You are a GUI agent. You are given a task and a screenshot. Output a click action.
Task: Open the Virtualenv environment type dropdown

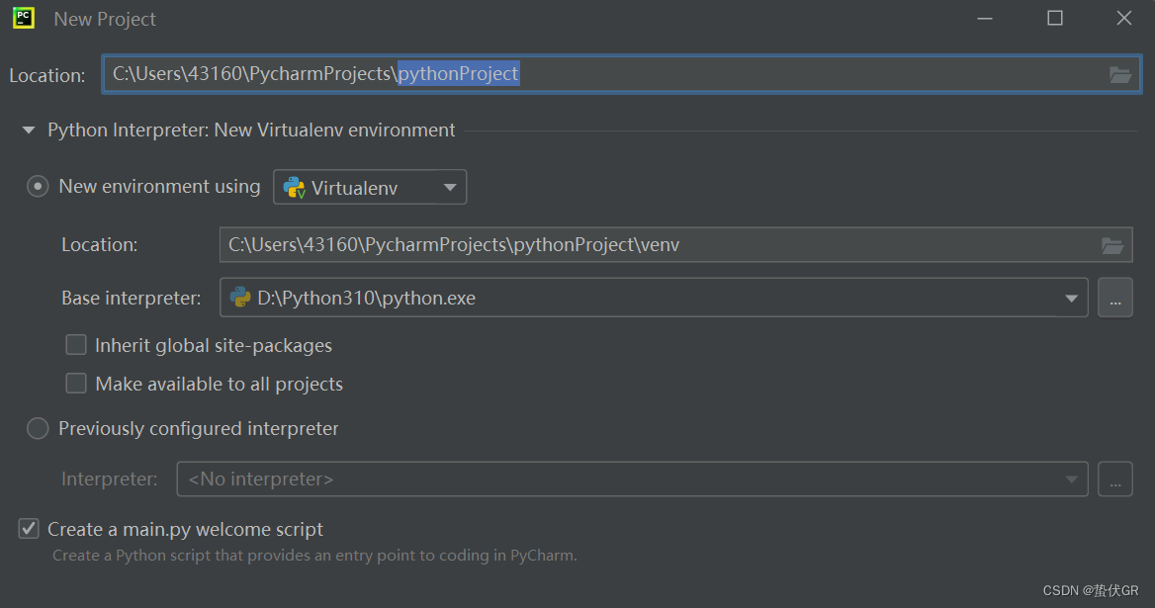[x=370, y=187]
